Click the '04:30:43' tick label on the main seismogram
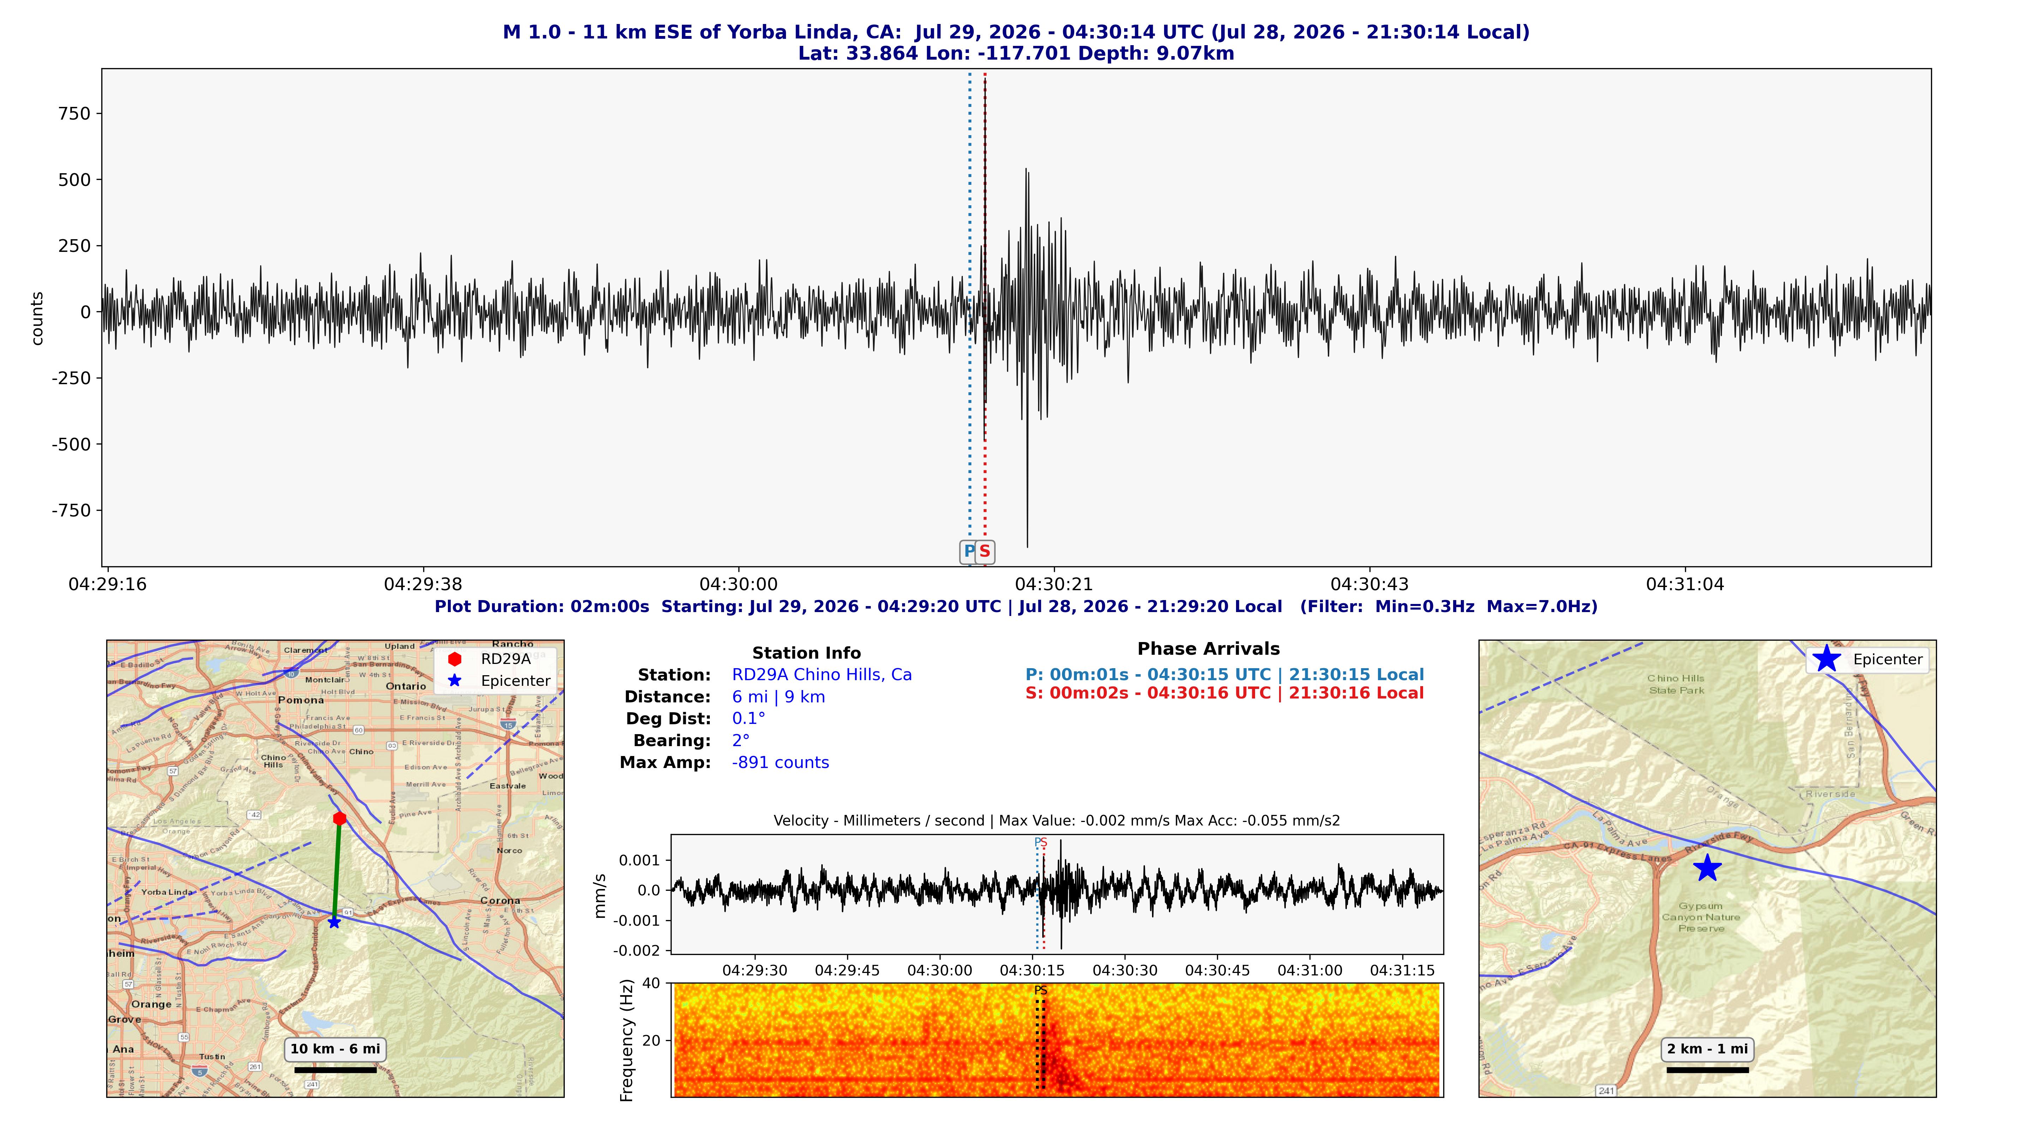This screenshot has width=2033, height=1143. click(x=1370, y=585)
